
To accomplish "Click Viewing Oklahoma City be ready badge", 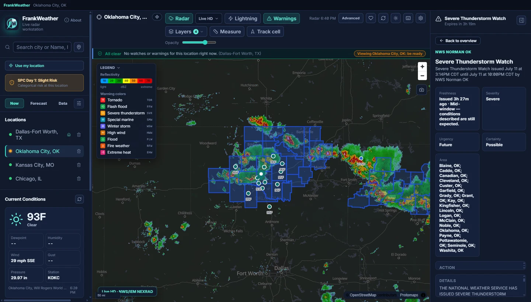I will [x=390, y=53].
